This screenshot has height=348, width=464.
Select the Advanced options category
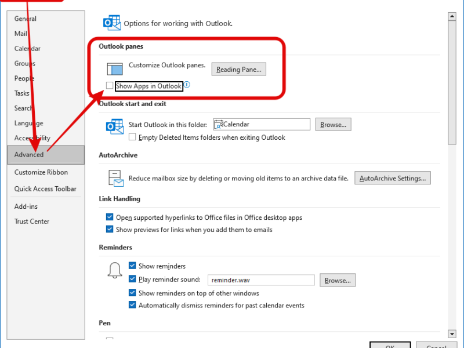tap(46, 155)
